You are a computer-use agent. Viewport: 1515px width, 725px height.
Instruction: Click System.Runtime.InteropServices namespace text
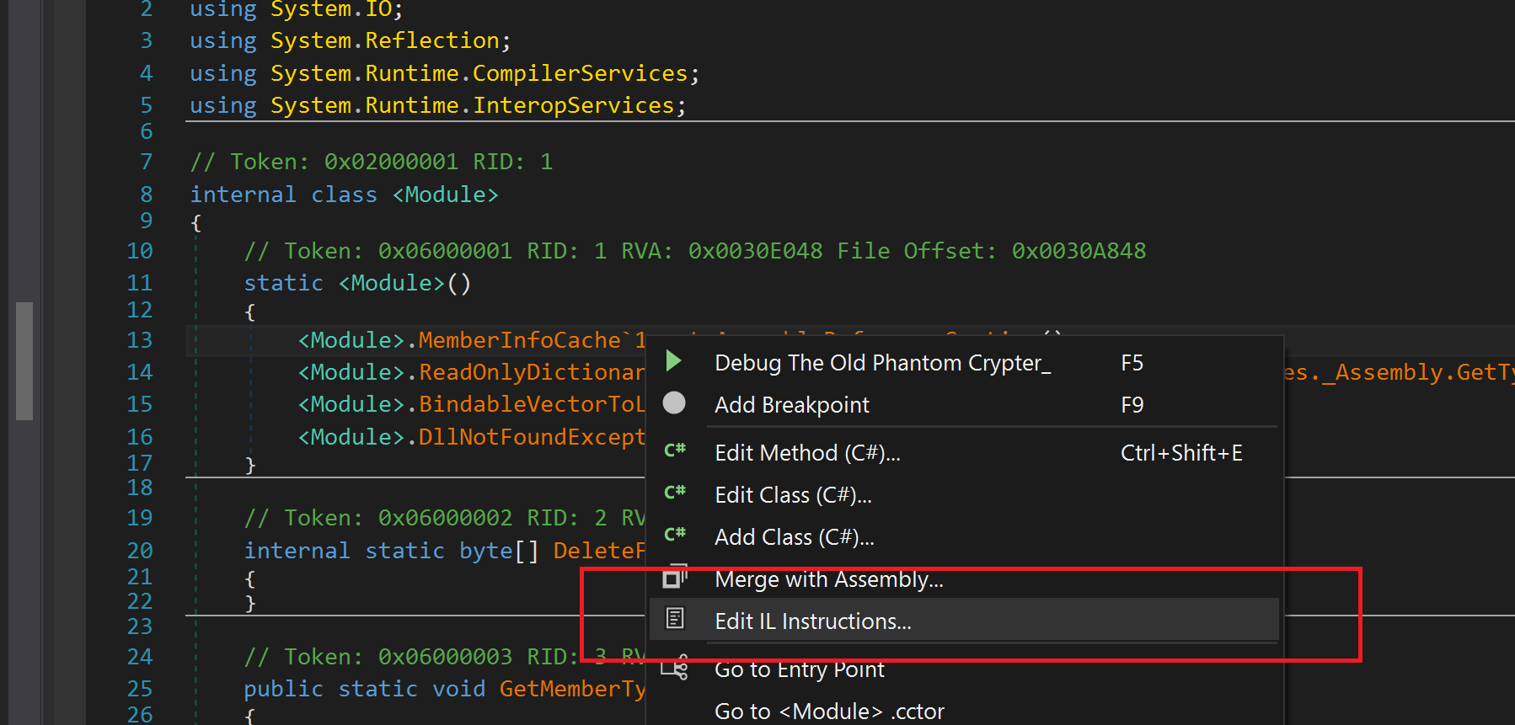(x=472, y=105)
